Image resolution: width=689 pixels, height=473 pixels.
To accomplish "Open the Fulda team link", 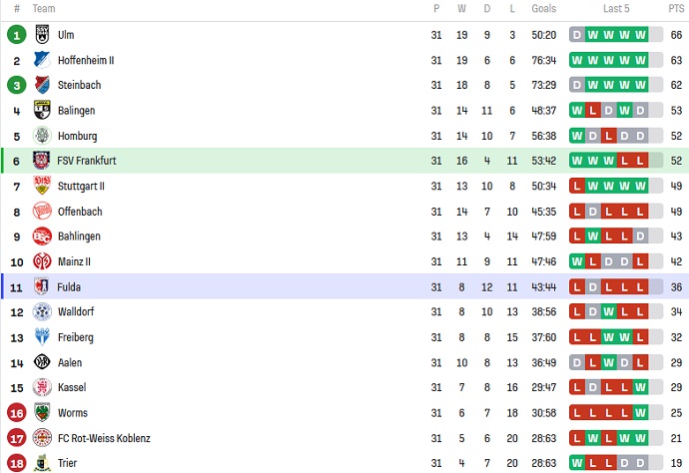I will [69, 287].
